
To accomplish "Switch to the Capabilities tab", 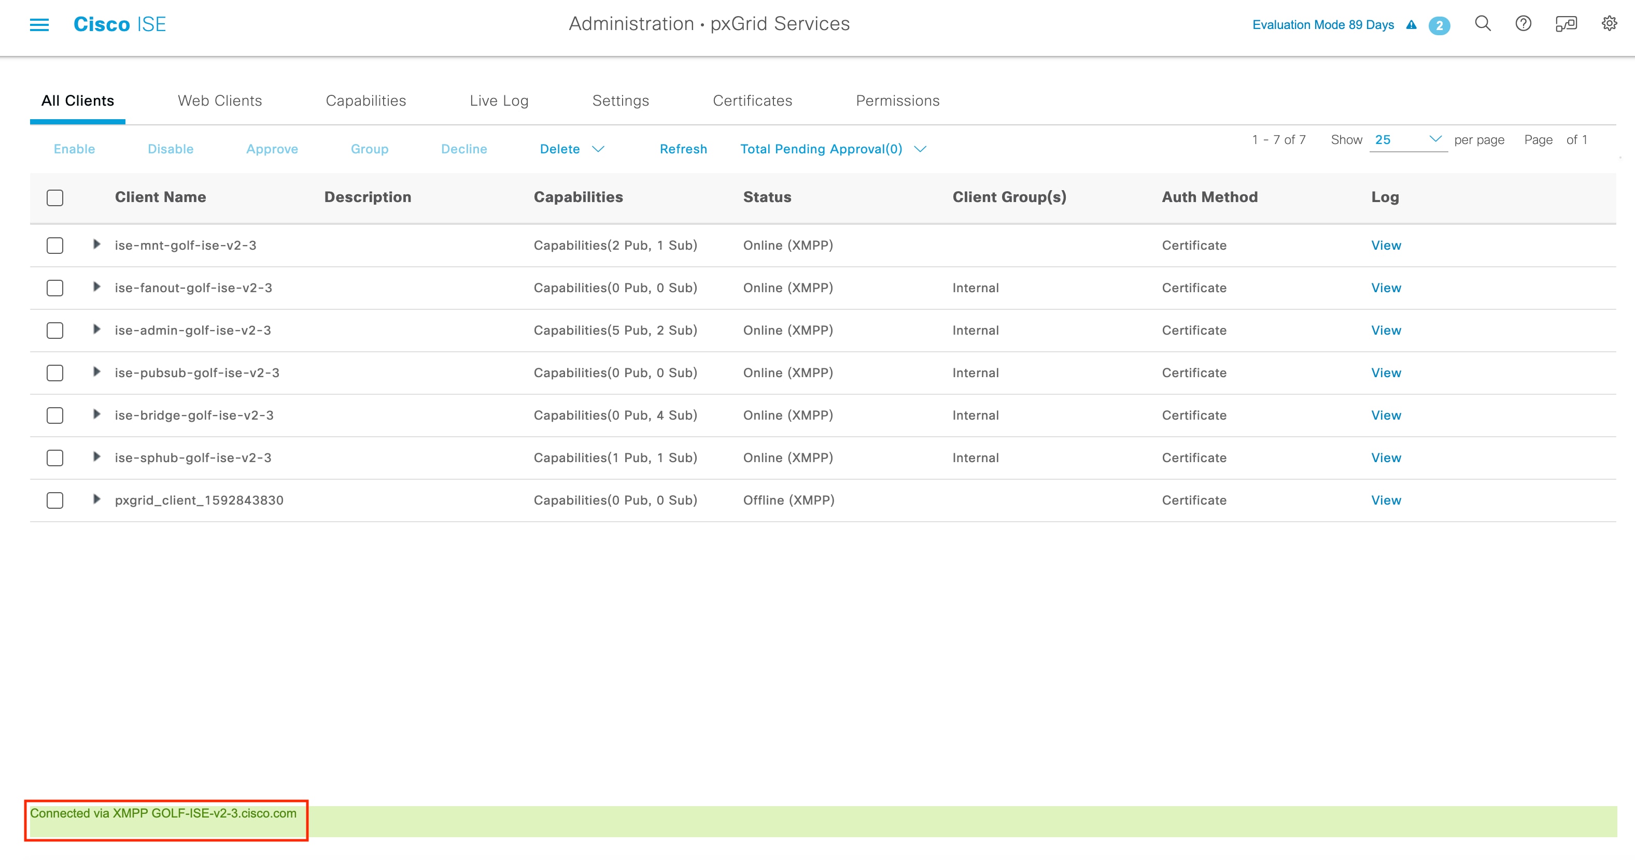I will [365, 101].
